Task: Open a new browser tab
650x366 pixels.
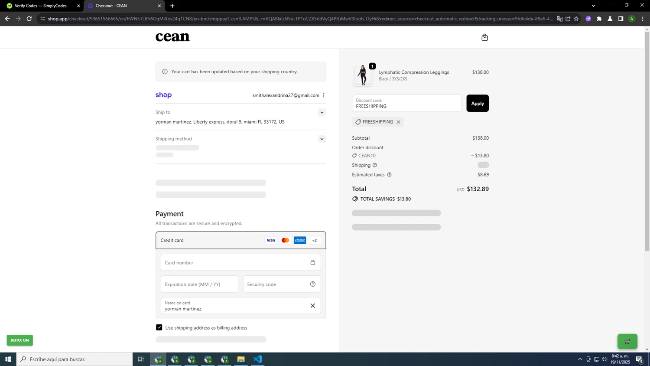Action: point(172,6)
